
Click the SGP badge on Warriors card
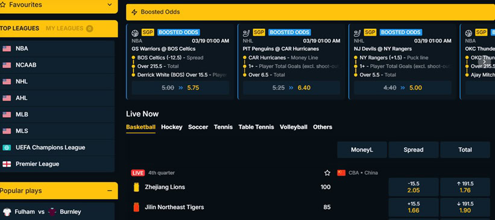tap(148, 32)
